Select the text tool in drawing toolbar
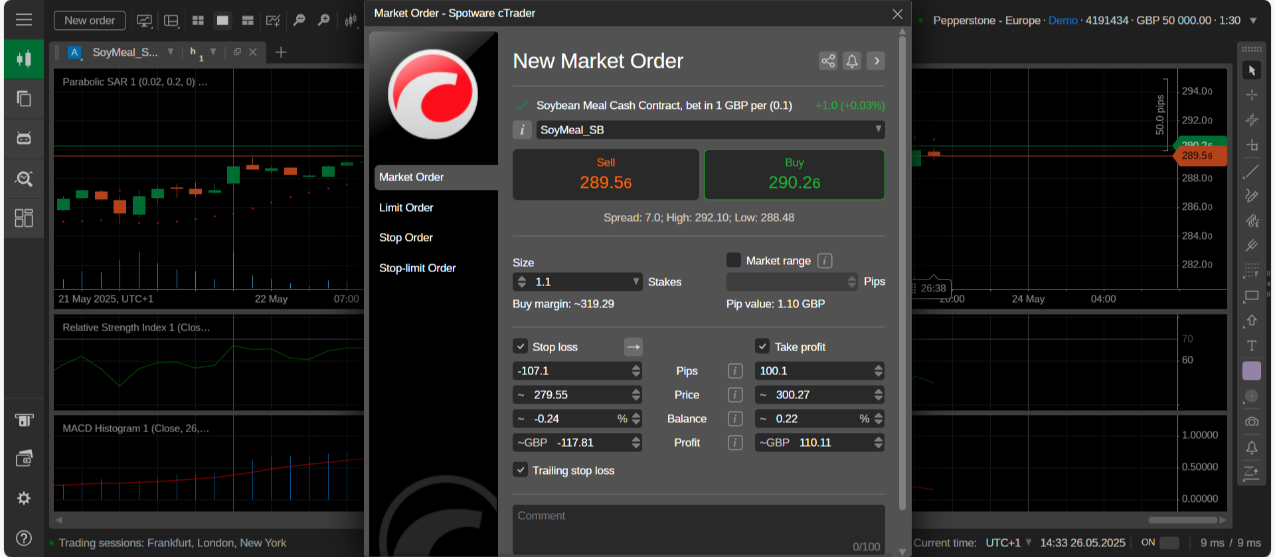The width and height of the screenshot is (1275, 557). pyautogui.click(x=1252, y=345)
